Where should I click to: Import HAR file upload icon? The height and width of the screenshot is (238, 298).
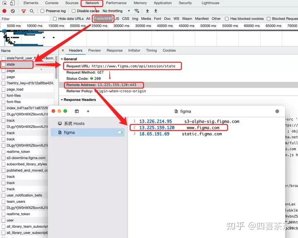[147, 11]
